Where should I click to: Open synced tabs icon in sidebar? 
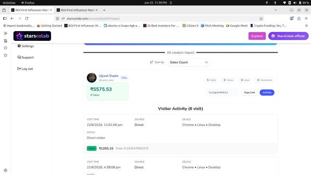pos(5,41)
